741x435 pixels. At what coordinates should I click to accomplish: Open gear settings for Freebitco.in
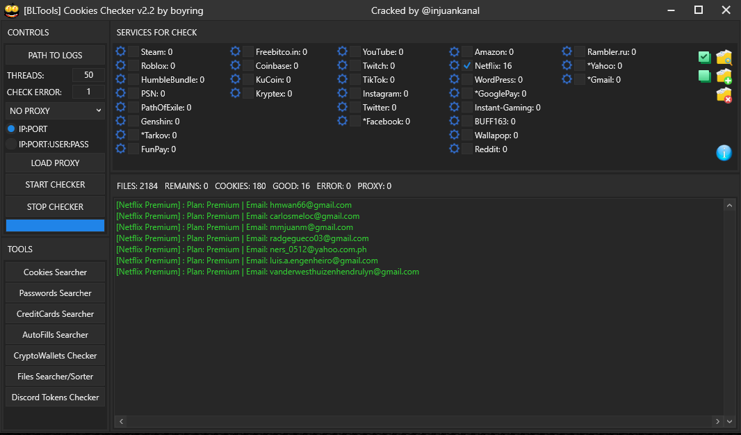pyautogui.click(x=236, y=51)
